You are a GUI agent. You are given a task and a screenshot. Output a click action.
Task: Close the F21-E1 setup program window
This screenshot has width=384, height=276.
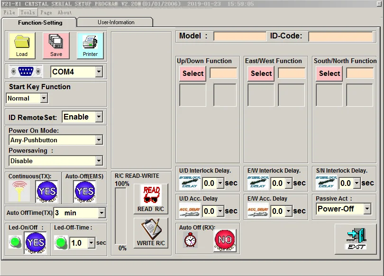tap(379, 4)
